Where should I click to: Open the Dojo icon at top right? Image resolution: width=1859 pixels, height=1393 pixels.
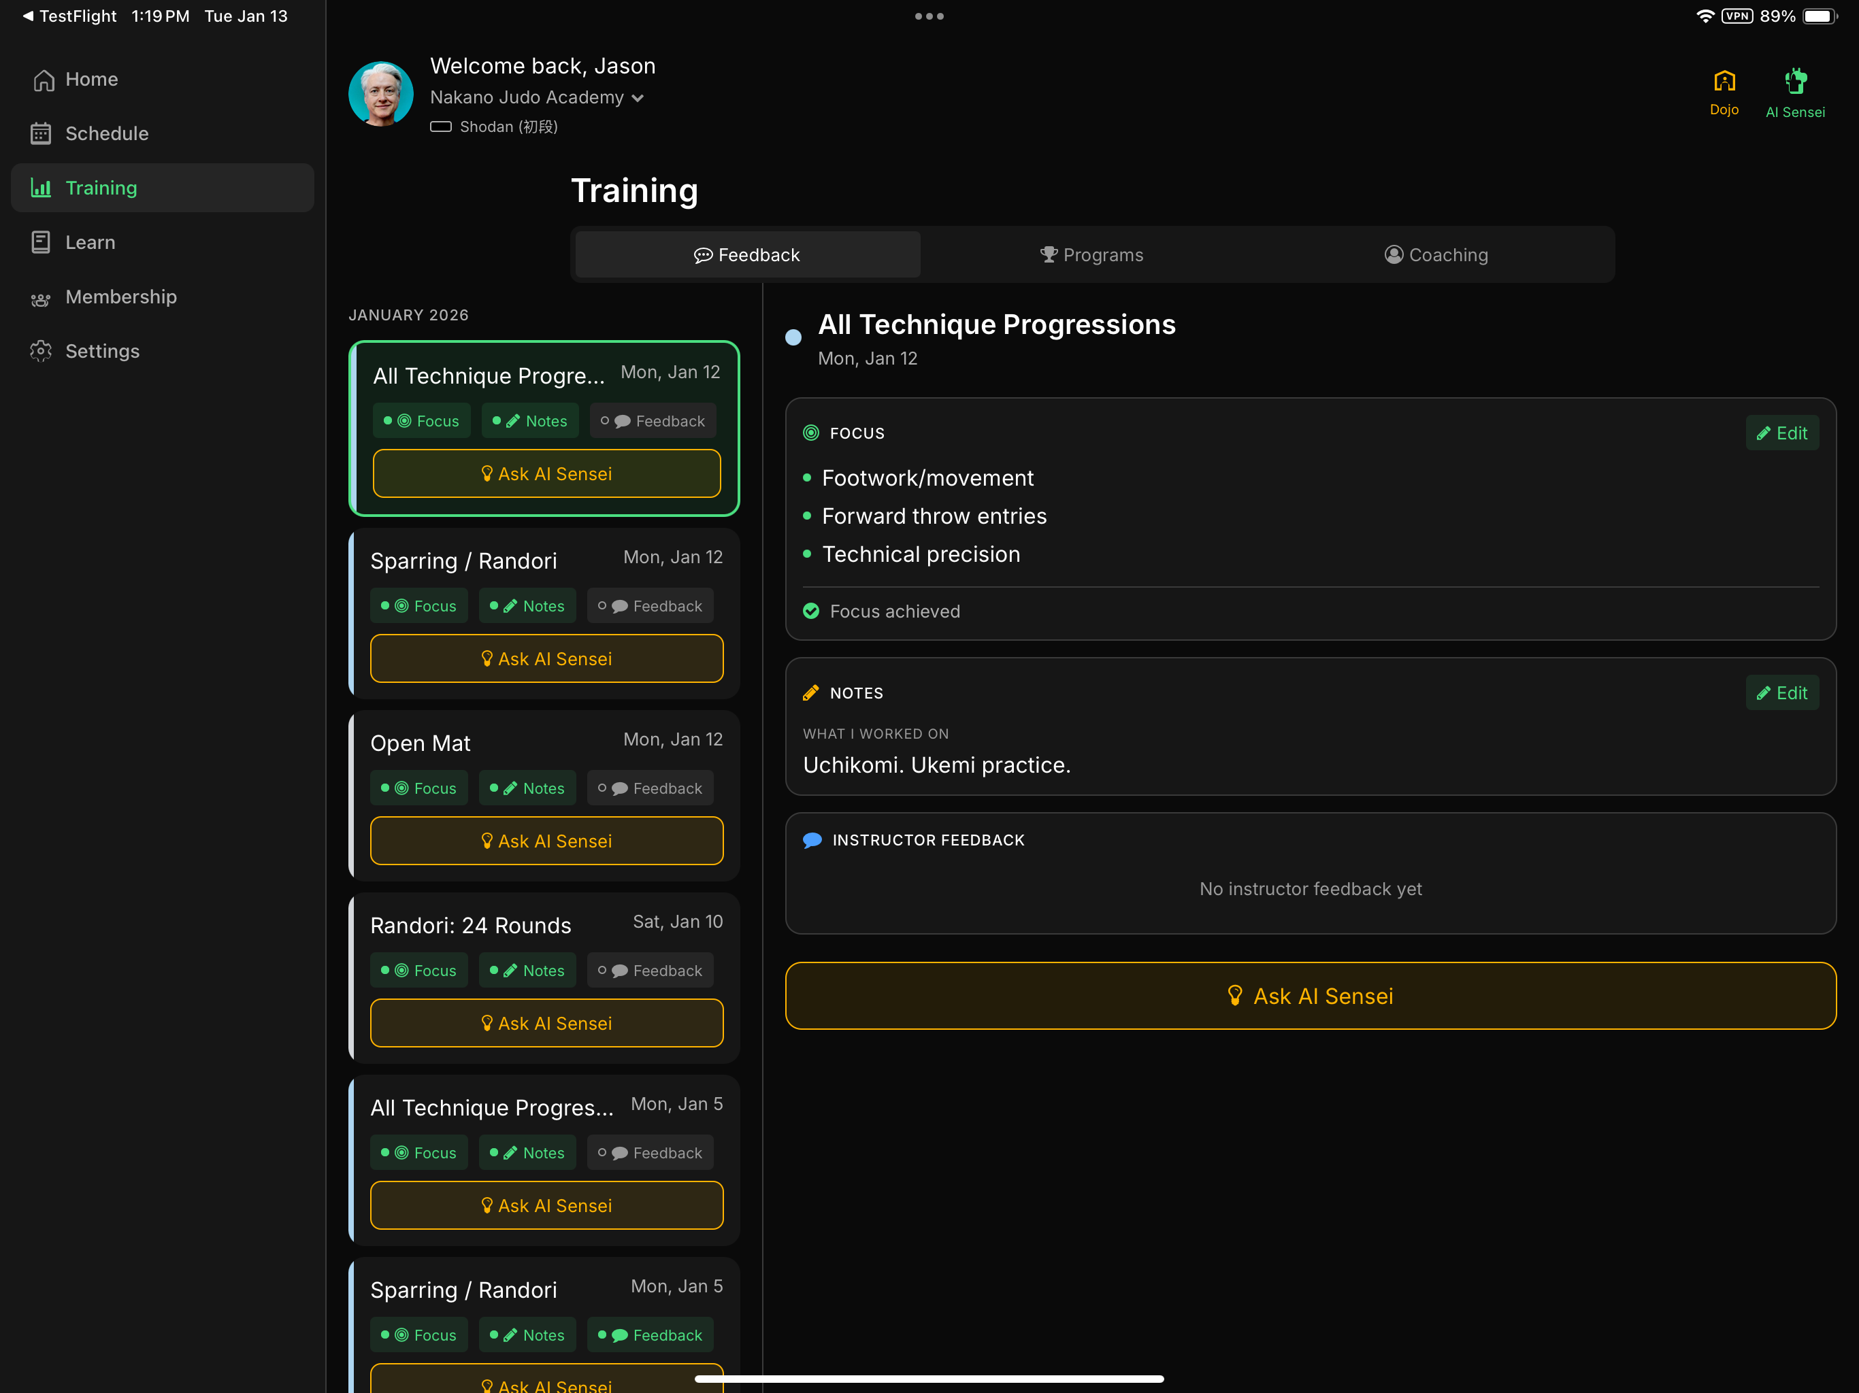pos(1724,93)
